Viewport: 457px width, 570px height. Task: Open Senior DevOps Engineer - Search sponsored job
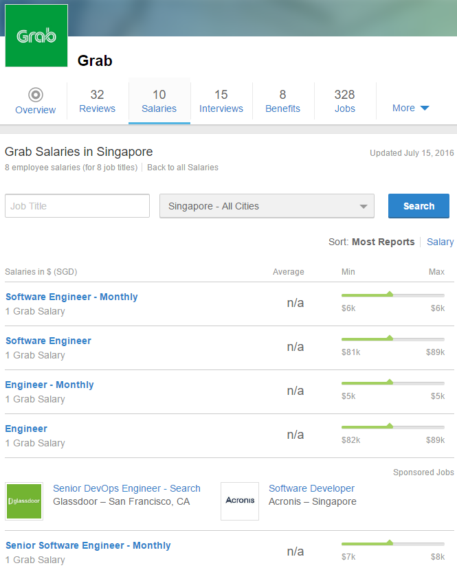click(x=126, y=489)
